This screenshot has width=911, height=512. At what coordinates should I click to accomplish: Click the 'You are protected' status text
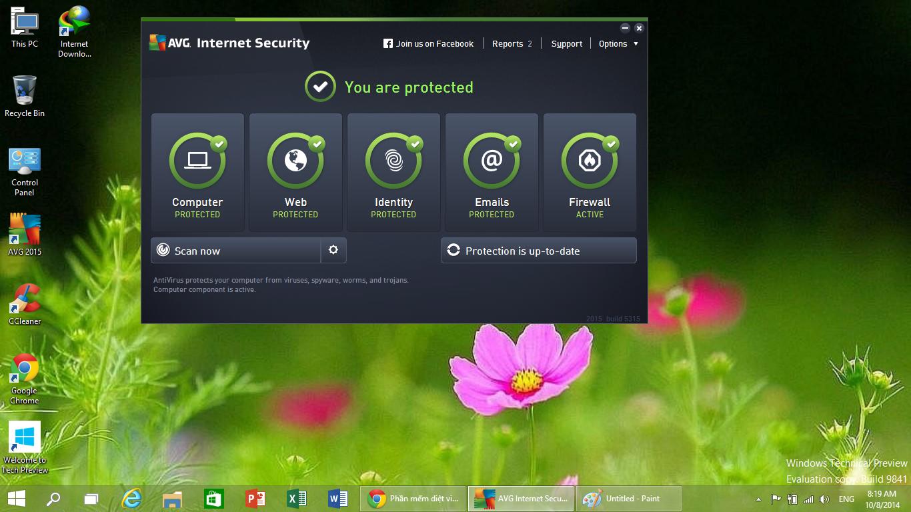coord(409,87)
